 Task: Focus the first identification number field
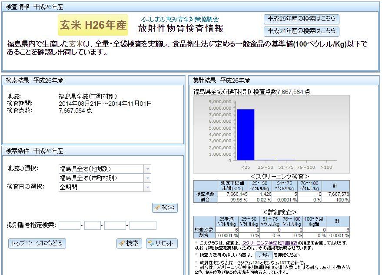tap(70, 225)
